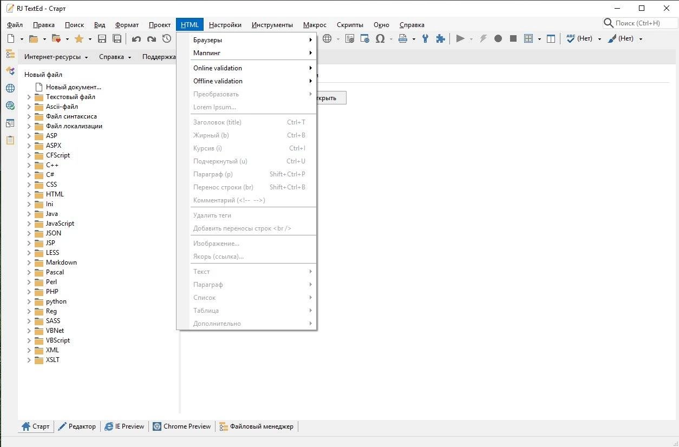The height and width of the screenshot is (447, 679).
Task: Switch to the IE Preview tab
Action: point(125,426)
